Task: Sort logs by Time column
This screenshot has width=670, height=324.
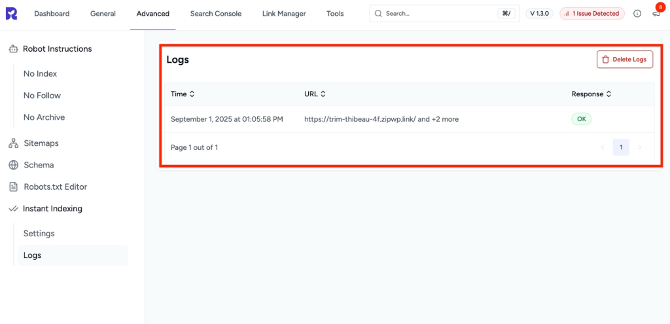Action: coord(183,94)
